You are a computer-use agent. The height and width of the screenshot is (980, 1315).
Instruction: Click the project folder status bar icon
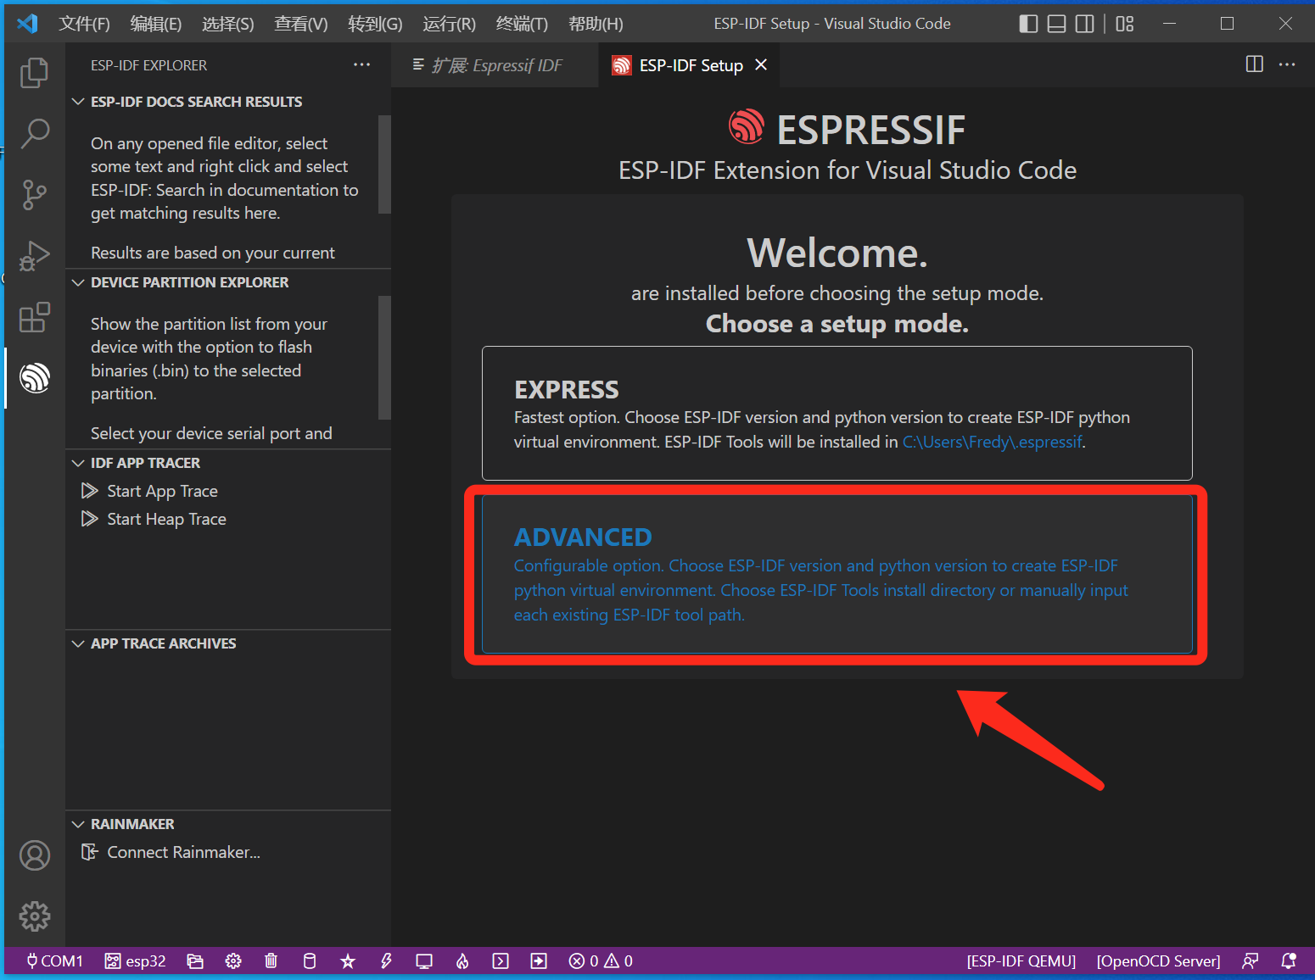(x=195, y=961)
